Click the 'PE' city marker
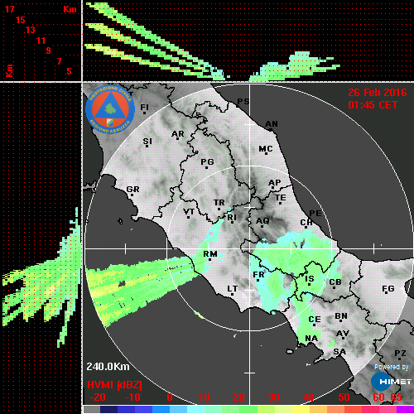The width and height of the screenshot is (414, 414). [x=315, y=214]
